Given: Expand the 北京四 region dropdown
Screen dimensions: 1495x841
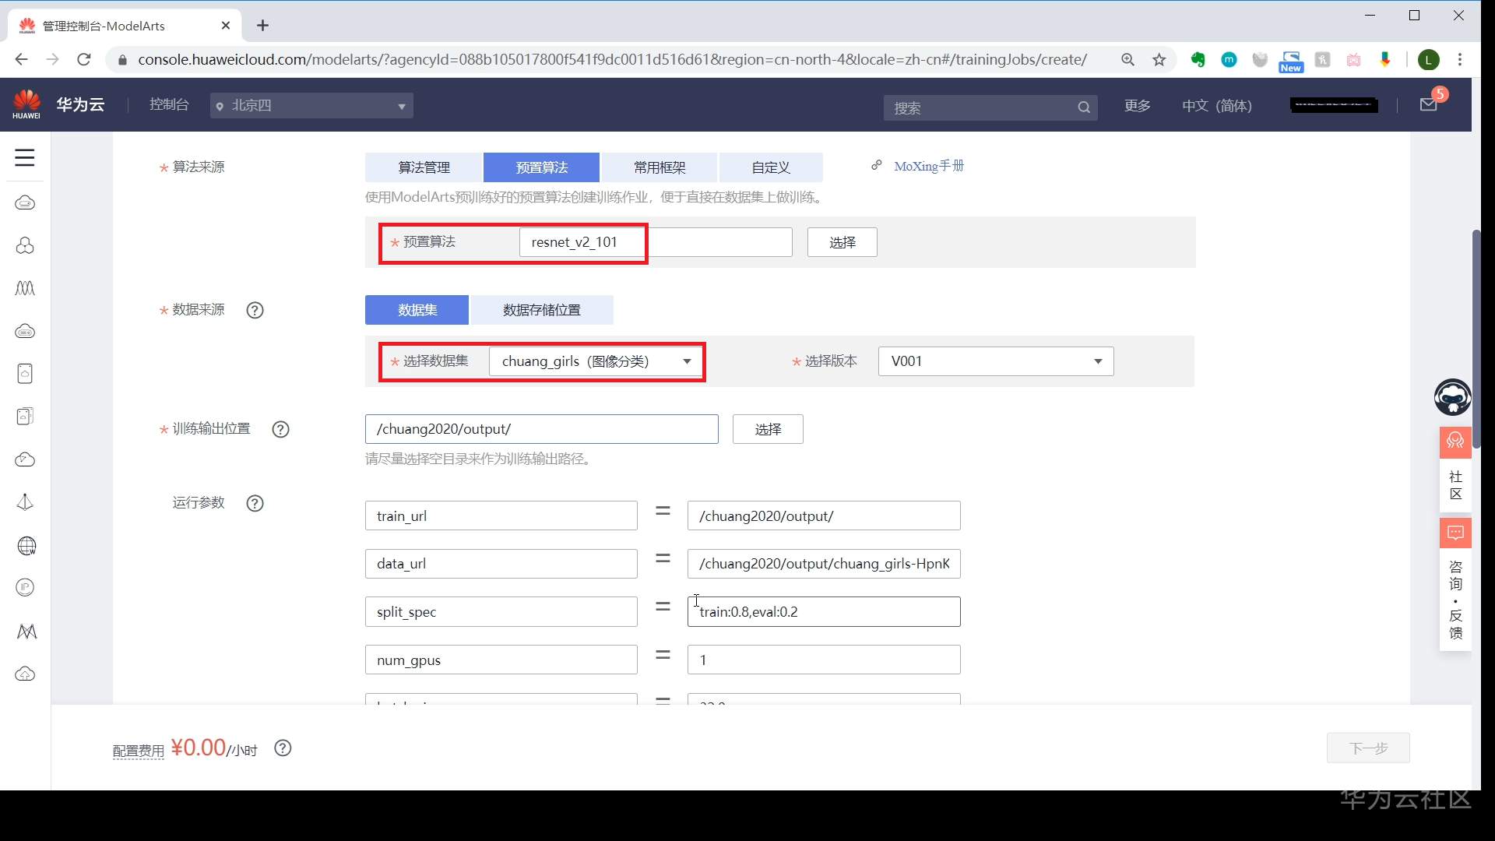Looking at the screenshot, I should (x=311, y=106).
